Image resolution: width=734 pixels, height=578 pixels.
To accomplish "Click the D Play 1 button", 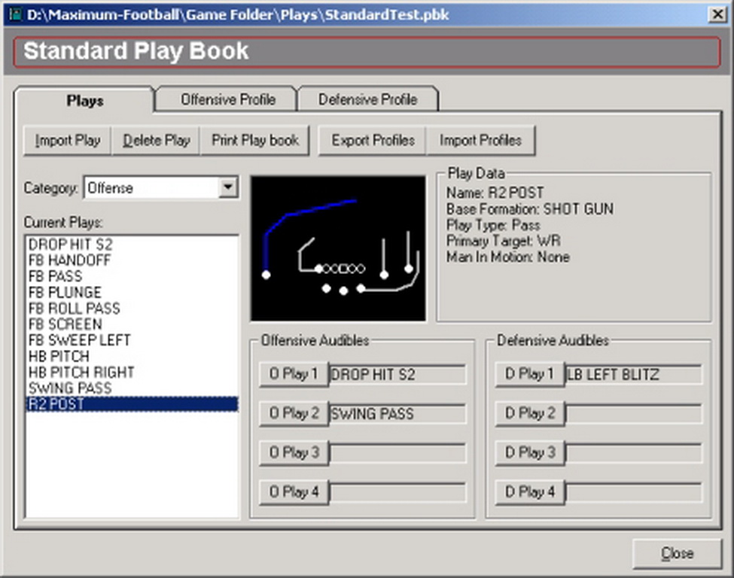I will point(529,374).
